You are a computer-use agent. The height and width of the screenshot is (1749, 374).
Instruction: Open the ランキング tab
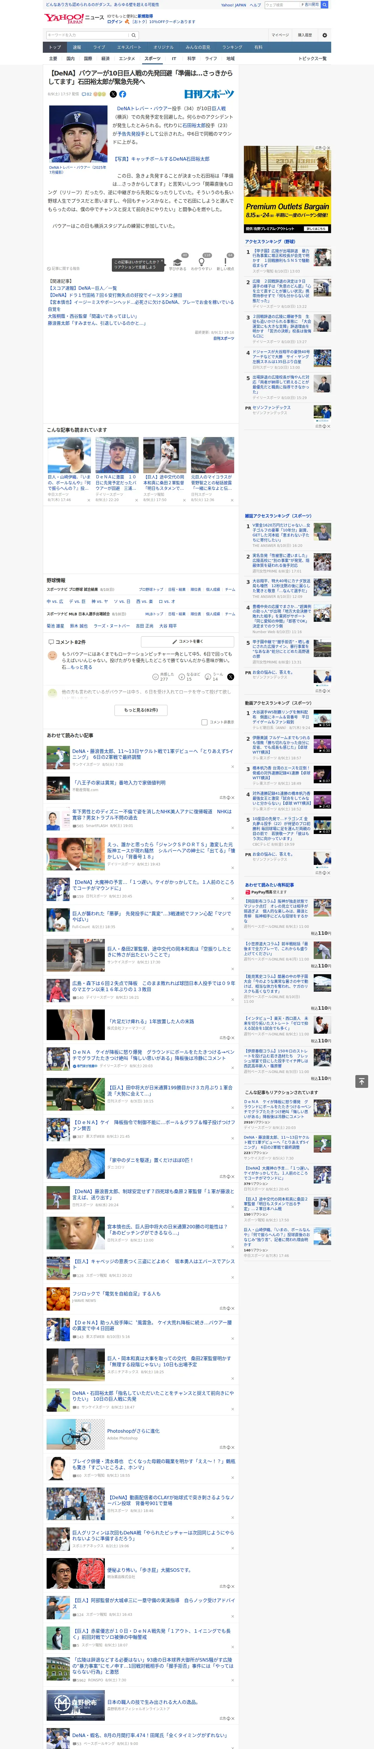pyautogui.click(x=232, y=48)
